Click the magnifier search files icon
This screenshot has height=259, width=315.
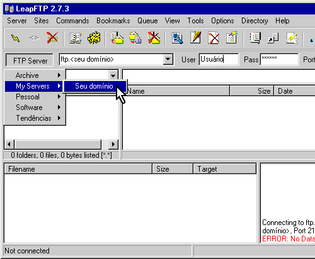(177, 38)
